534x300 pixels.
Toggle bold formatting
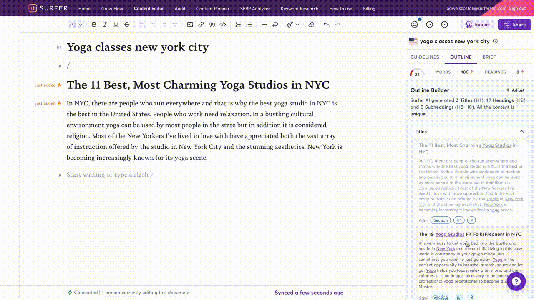pos(94,25)
